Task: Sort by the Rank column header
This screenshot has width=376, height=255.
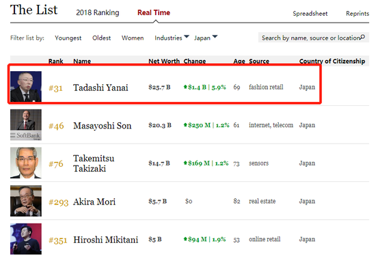Action: [55, 61]
